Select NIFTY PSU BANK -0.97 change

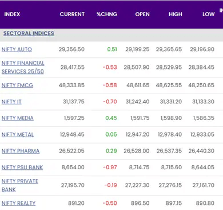pos(110,168)
